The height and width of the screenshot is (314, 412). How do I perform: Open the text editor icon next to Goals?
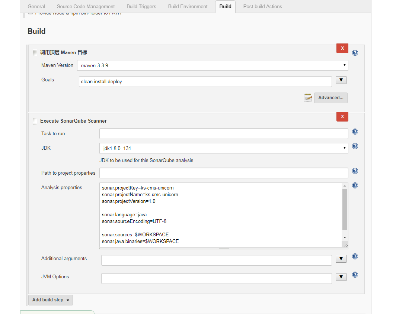point(308,97)
